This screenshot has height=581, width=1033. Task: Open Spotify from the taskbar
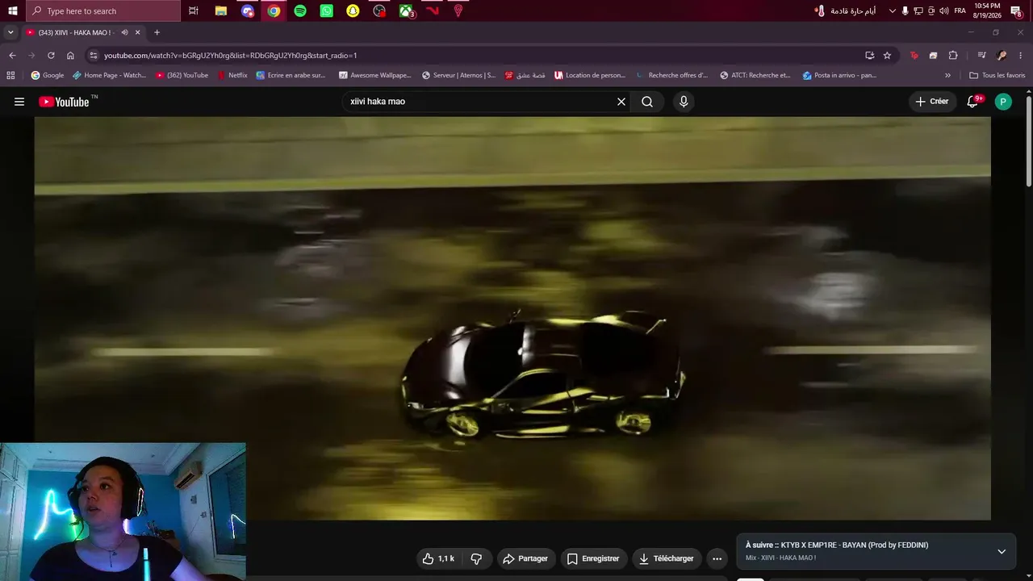coord(300,11)
